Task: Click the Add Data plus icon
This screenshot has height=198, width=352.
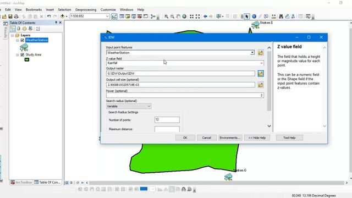Action: pyautogui.click(x=62, y=16)
